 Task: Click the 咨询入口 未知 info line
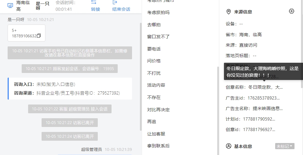click(x=44, y=84)
